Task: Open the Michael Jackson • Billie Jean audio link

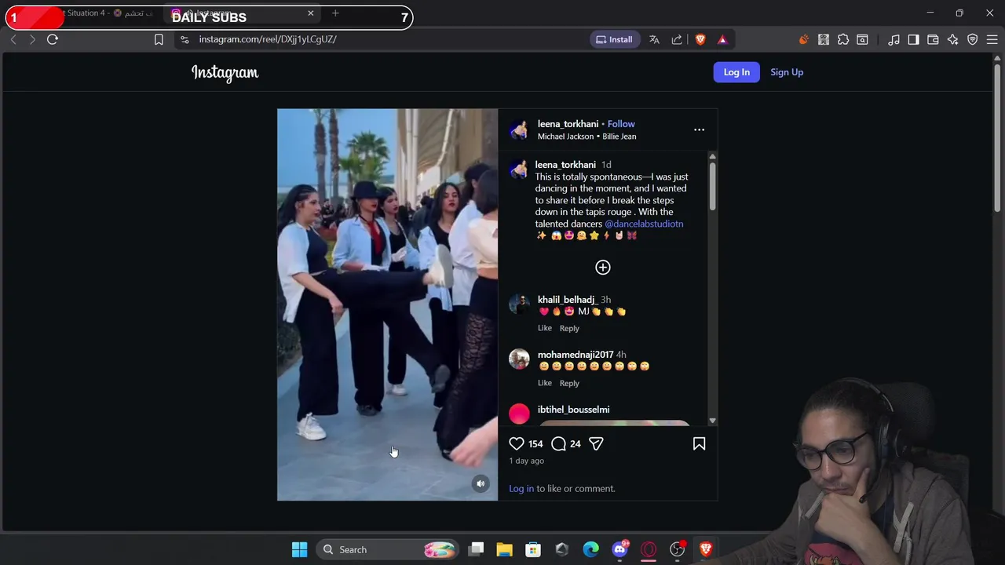Action: click(x=587, y=137)
